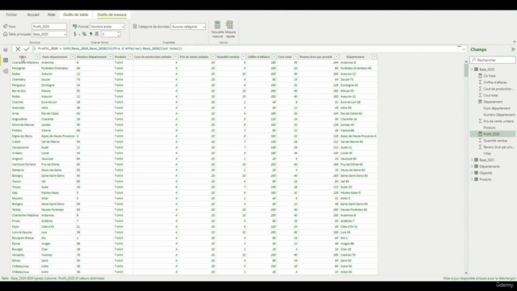The height and width of the screenshot is (291, 517).
Task: Expand the Départements table tree
Action: point(472,167)
